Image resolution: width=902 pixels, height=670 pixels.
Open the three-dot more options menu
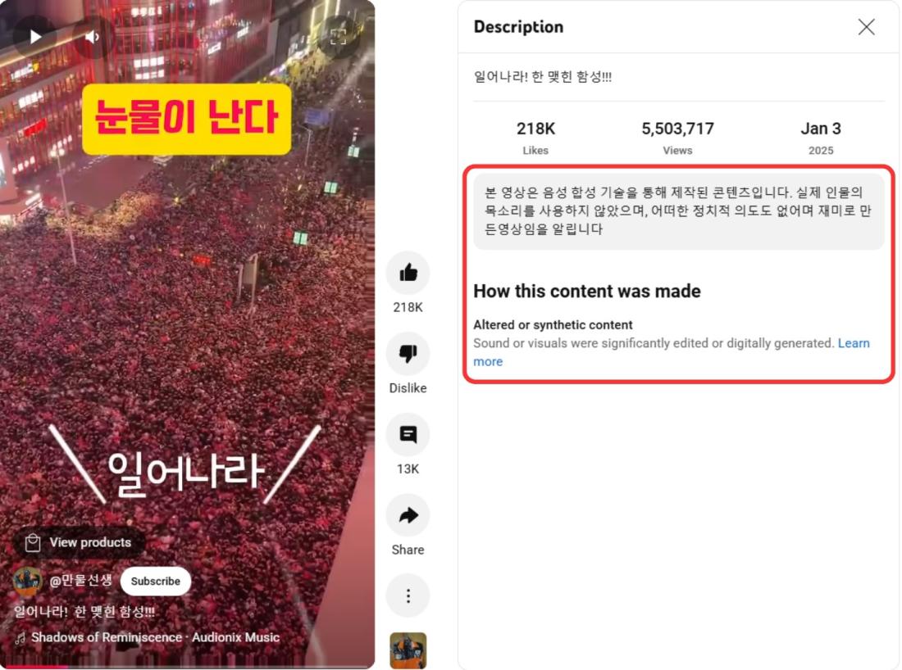[x=408, y=596]
